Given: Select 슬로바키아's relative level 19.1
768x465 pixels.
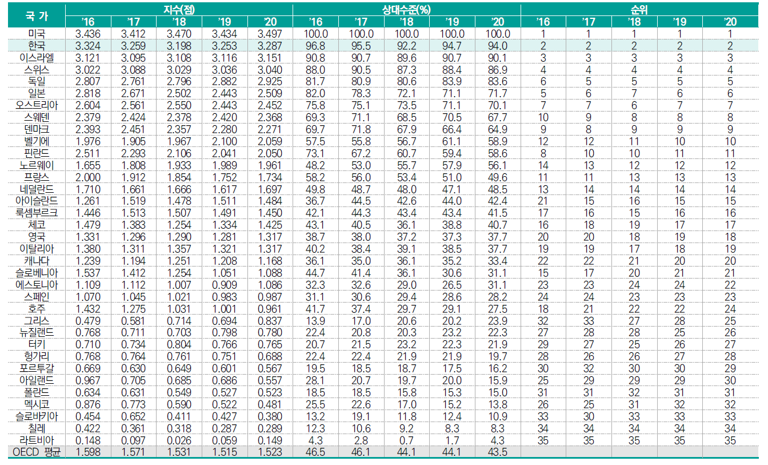Looking at the screenshot, I should (361, 415).
